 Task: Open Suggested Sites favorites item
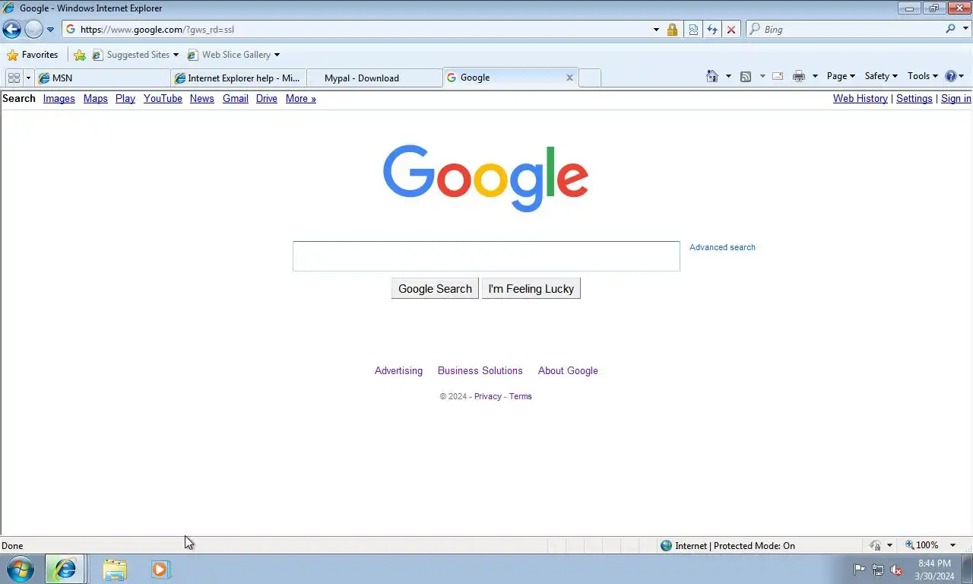pyautogui.click(x=135, y=55)
